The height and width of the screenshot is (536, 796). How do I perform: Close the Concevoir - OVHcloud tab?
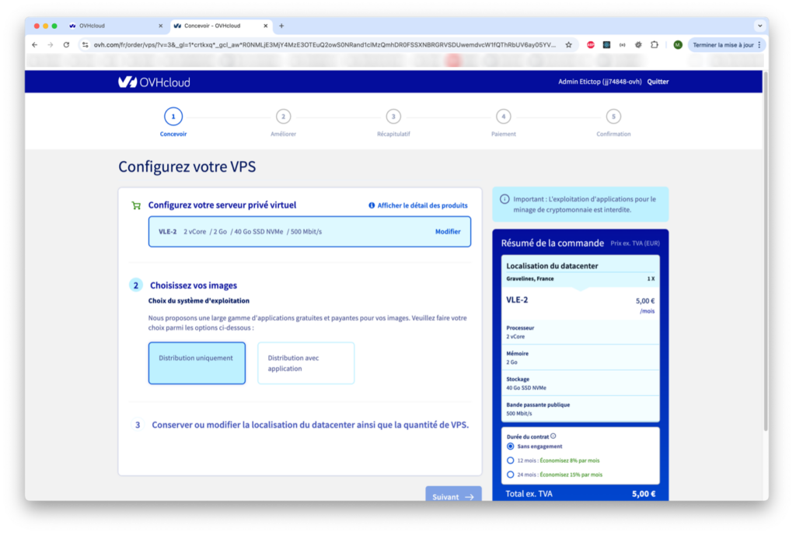[265, 26]
